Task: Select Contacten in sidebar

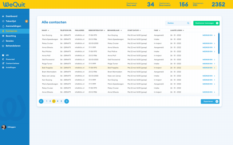Action: point(11,31)
